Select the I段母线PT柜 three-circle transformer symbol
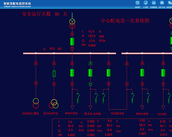 pyautogui.click(x=54, y=104)
